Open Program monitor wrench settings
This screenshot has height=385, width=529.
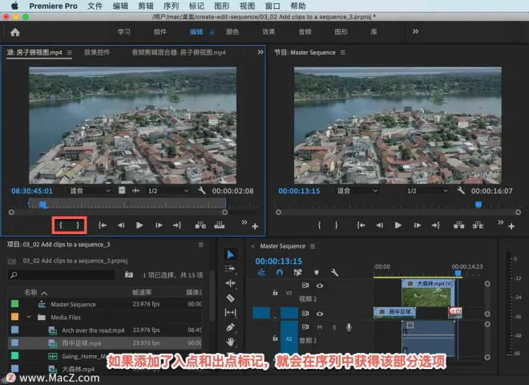click(461, 190)
